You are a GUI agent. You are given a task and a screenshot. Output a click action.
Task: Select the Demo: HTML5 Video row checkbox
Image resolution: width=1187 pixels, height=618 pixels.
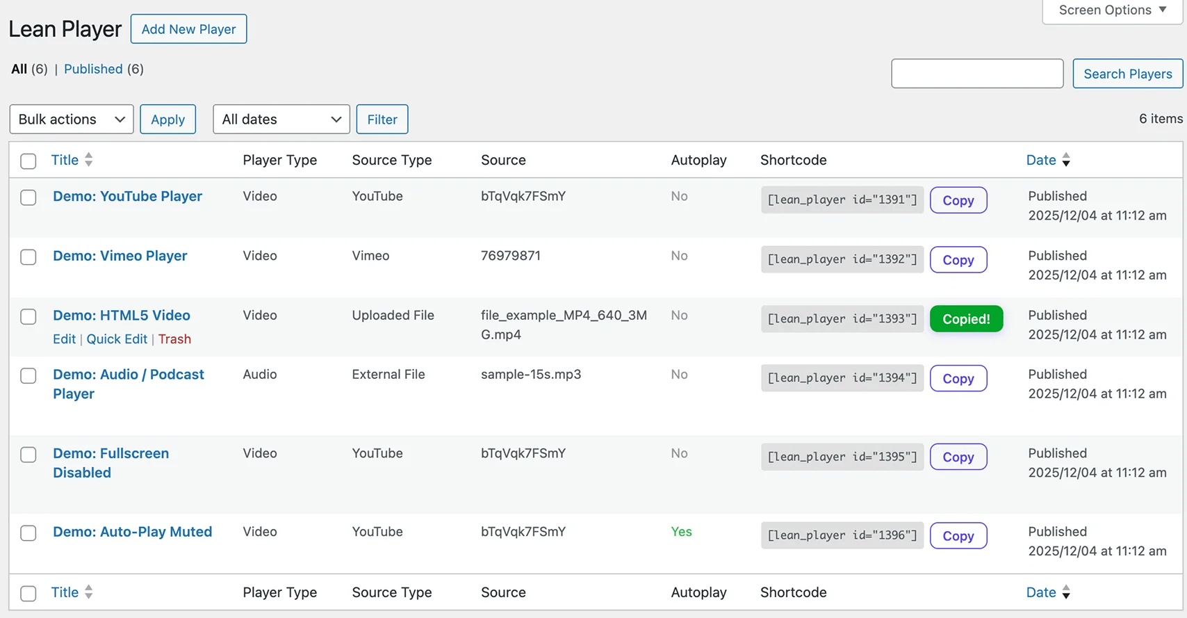click(28, 316)
